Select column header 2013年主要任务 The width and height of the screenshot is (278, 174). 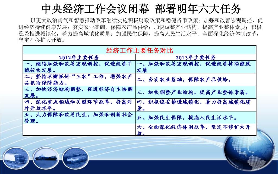pos(196,58)
